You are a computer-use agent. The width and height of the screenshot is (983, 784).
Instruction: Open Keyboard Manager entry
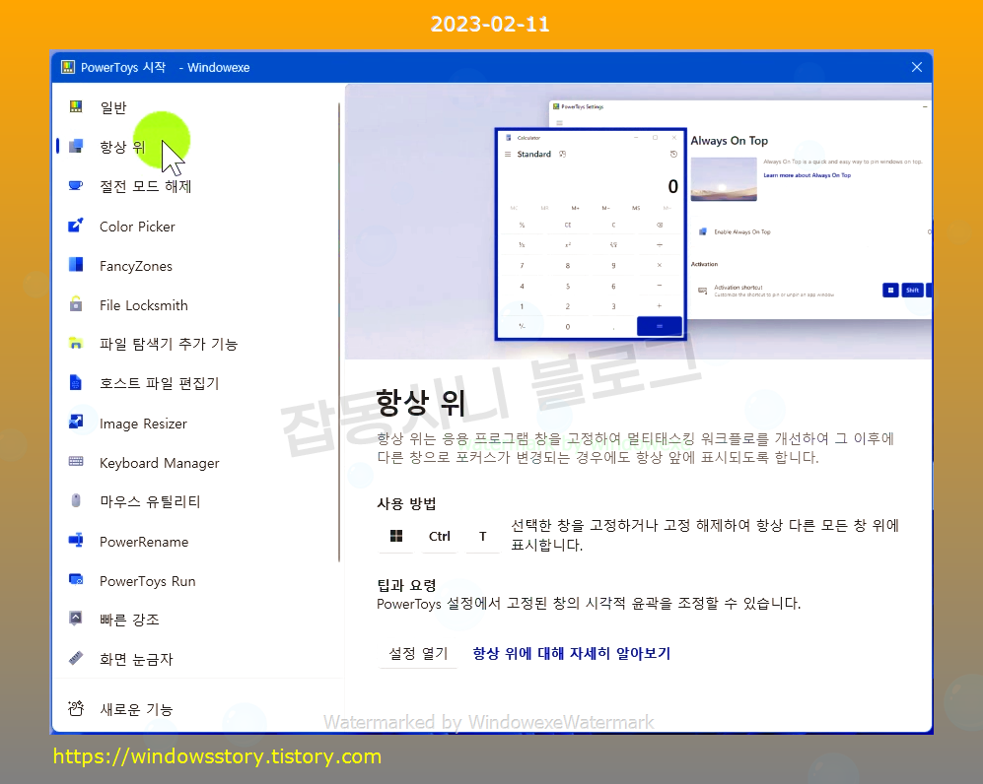point(197,463)
